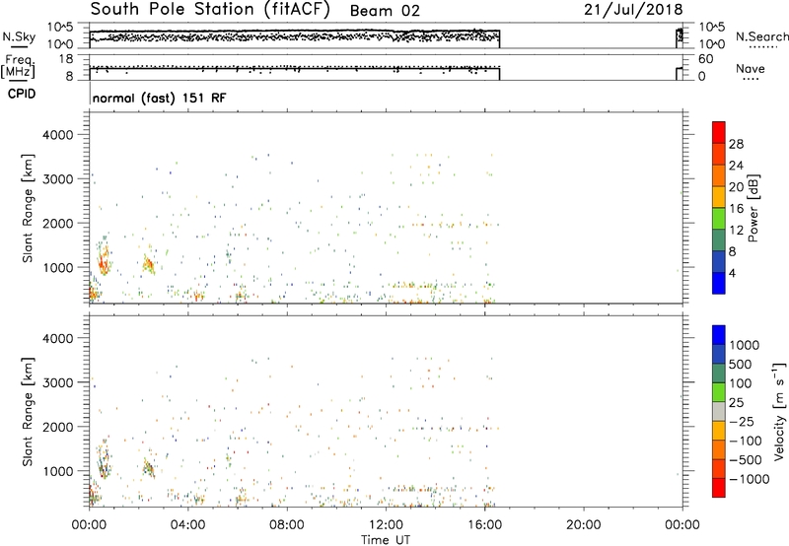The height and width of the screenshot is (546, 789).
Task: Select the '08:00' time tick label
Action: 287,525
